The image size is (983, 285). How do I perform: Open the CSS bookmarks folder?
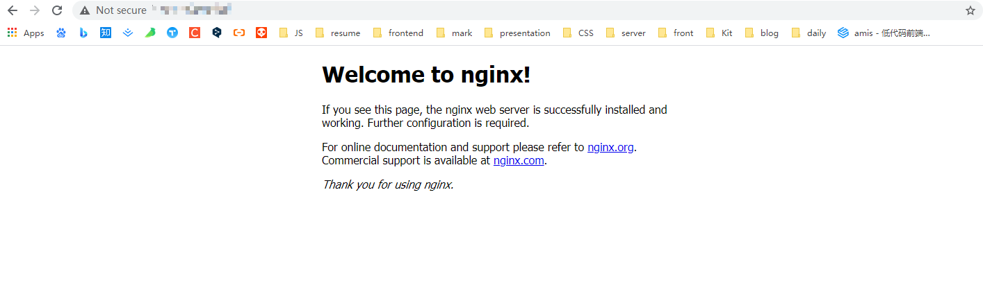tap(578, 33)
